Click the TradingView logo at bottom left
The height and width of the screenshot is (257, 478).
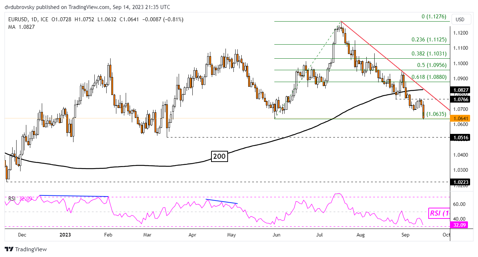26,249
